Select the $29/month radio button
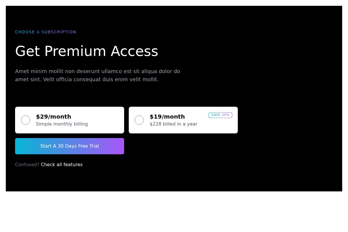The height and width of the screenshot is (232, 348). (x=26, y=120)
